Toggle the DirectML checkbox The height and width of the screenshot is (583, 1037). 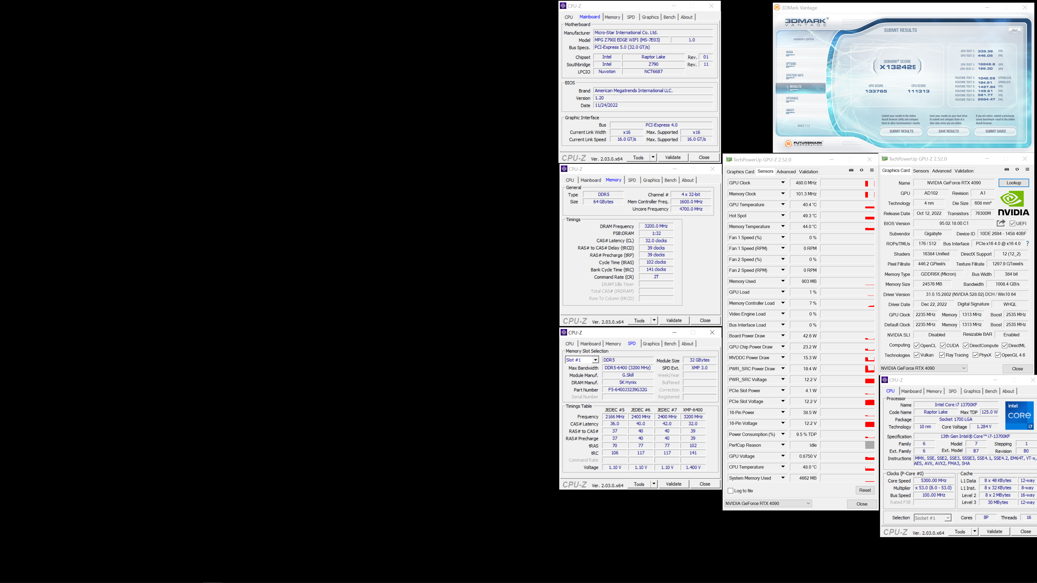pos(1004,345)
